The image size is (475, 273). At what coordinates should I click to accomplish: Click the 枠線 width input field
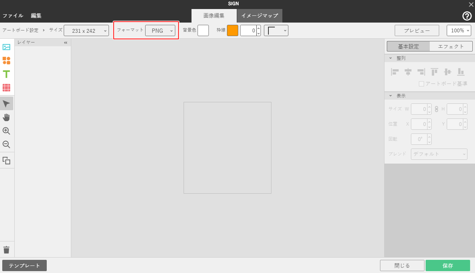[248, 30]
